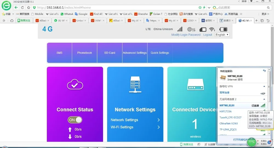Reload the page with the refresh icon
Image resolution: width=274 pixels, height=148 pixels.
22,7
